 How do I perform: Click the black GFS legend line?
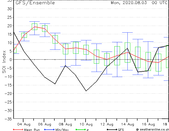click(112, 129)
